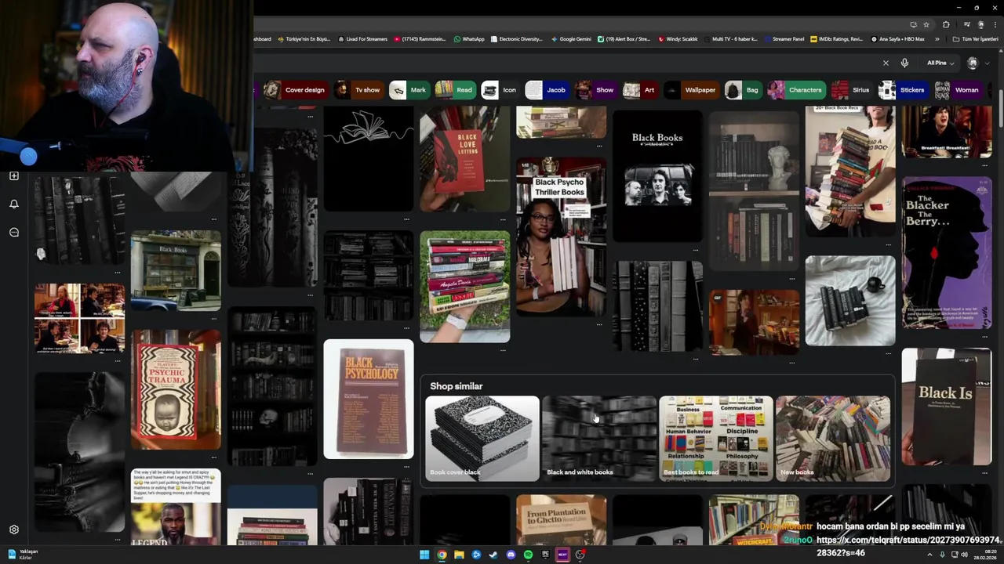1004x564 pixels.
Task: Select the Icon filter chip
Action: click(500, 90)
